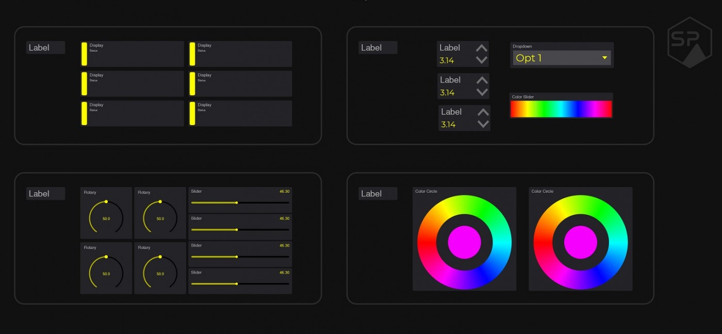Image resolution: width=722 pixels, height=334 pixels.
Task: Click the yellow handle on the top-right Rotary knob
Action: (160, 202)
